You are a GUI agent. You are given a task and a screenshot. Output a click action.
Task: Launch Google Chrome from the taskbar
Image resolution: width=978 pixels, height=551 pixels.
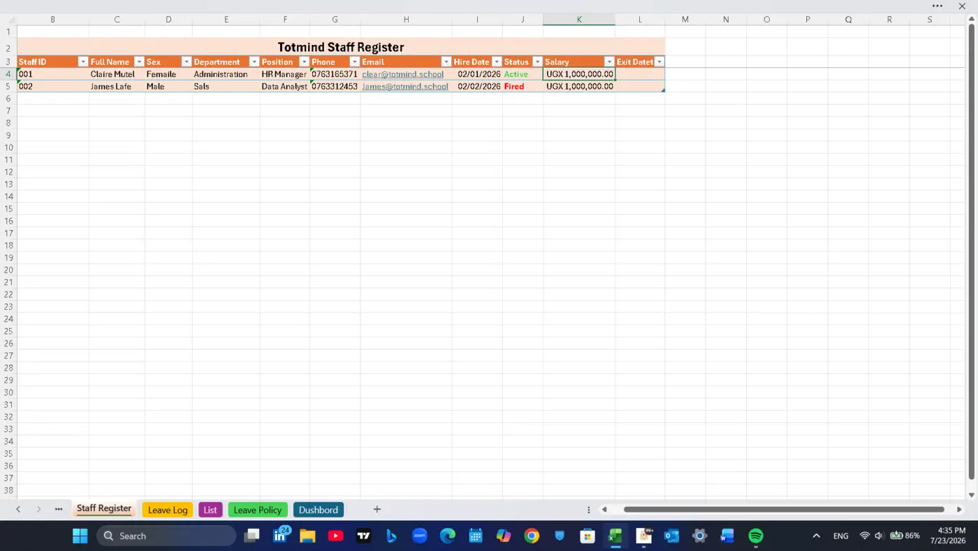pyautogui.click(x=532, y=536)
